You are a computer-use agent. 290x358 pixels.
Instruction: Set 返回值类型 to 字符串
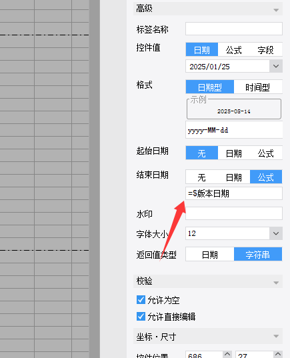pos(258,254)
